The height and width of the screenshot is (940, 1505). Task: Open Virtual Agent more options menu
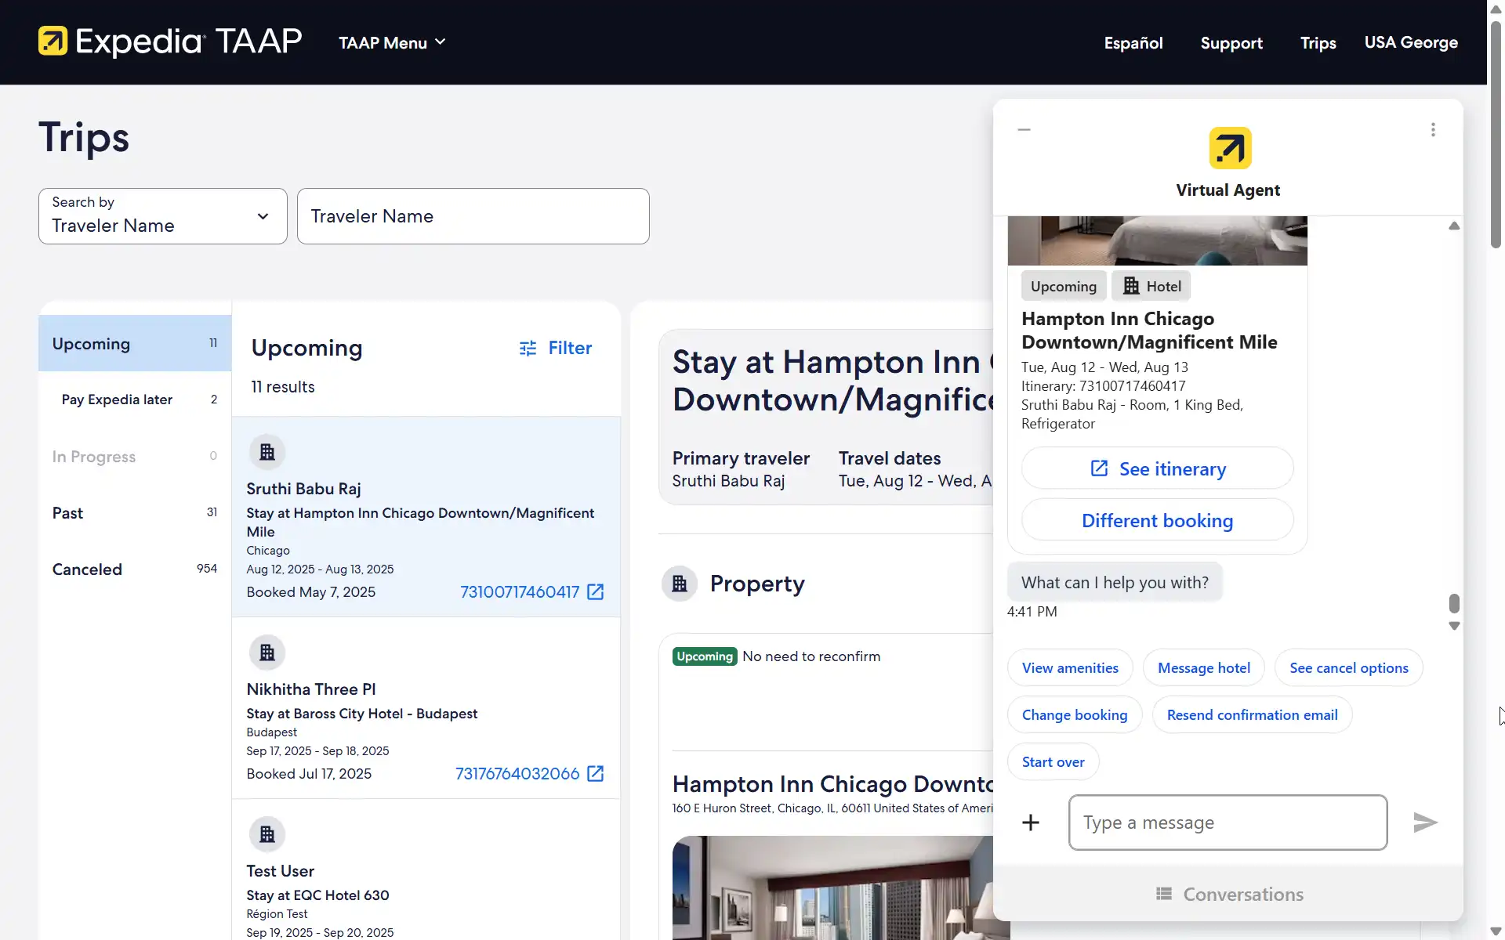[1433, 129]
